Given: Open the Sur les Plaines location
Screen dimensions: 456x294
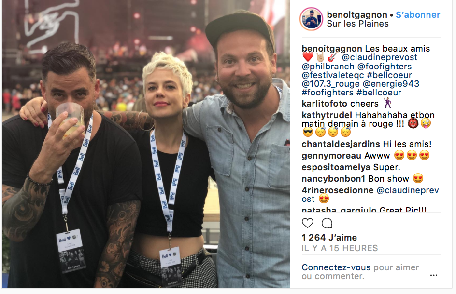Looking at the screenshot, I should (x=358, y=24).
